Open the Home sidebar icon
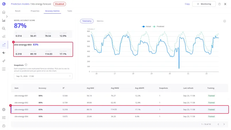This screenshot has width=231, height=130. click(4, 12)
